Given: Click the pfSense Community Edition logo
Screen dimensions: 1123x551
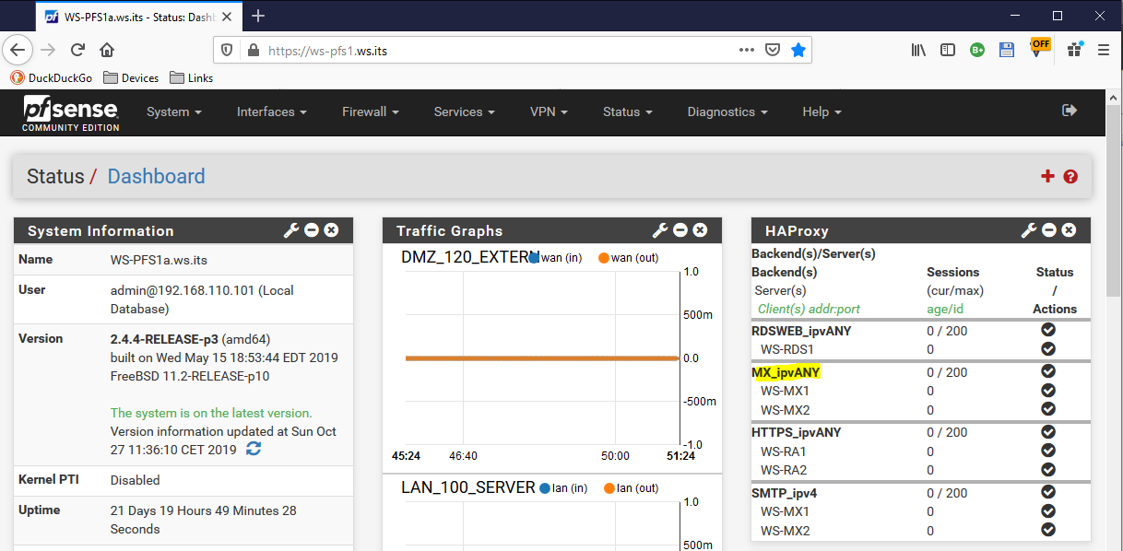Looking at the screenshot, I should point(71,114).
